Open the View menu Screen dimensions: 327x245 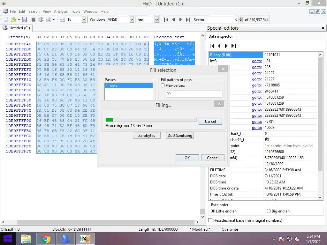click(x=47, y=11)
